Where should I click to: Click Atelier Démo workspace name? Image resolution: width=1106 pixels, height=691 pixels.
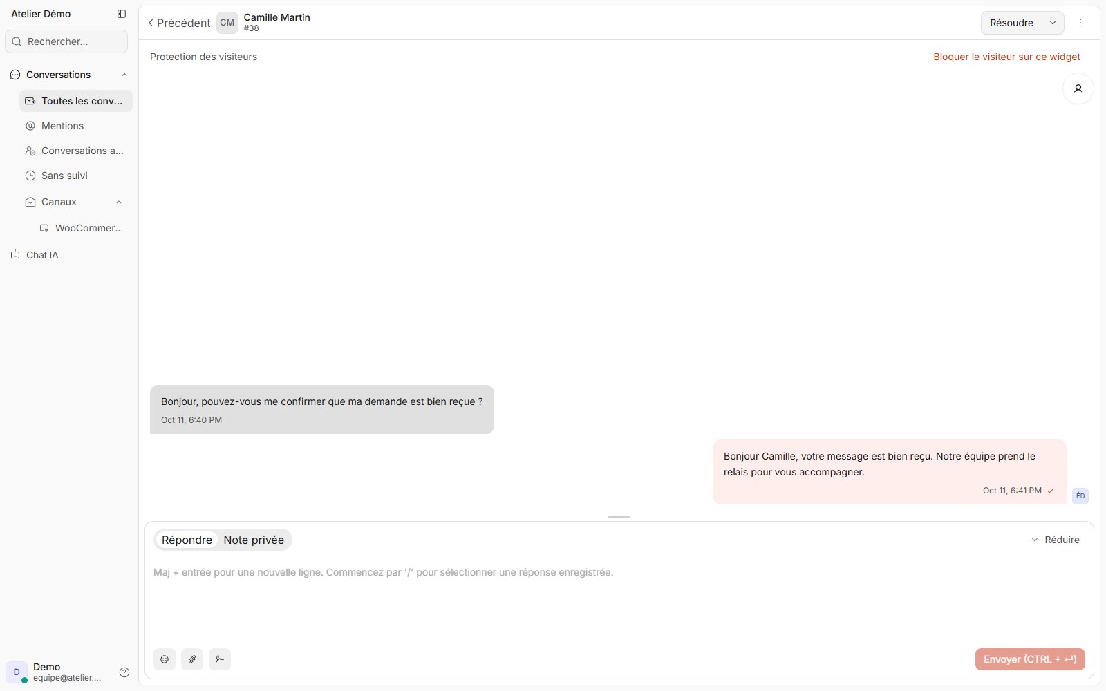point(41,14)
